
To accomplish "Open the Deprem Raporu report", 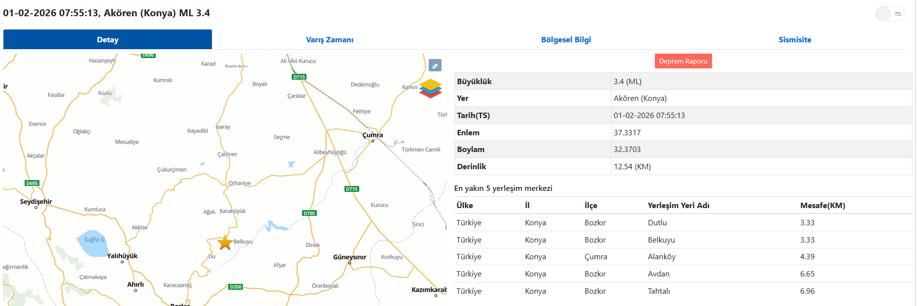I will pyautogui.click(x=683, y=61).
